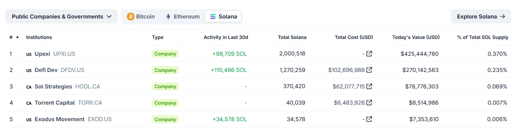Screen dimensions: 514x135
Task: Click Company badge in Sol Strategies row
Action: (x=165, y=86)
